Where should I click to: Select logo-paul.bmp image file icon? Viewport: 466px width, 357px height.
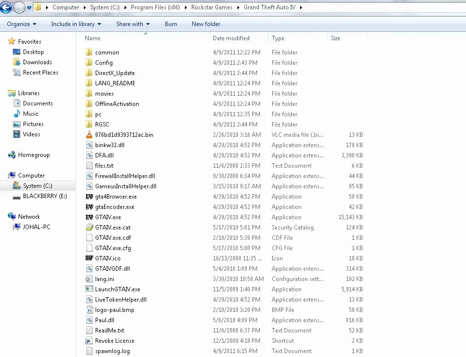[x=89, y=310]
